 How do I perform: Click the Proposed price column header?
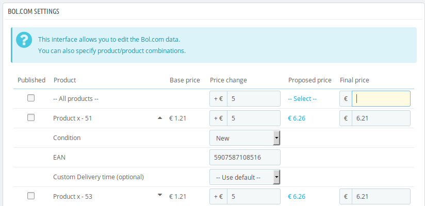pos(310,80)
